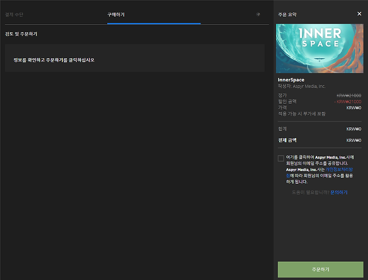This screenshot has height=280, width=368.
Task: Click the publisher line Aspyr Media, Inc.
Action: pos(302,86)
